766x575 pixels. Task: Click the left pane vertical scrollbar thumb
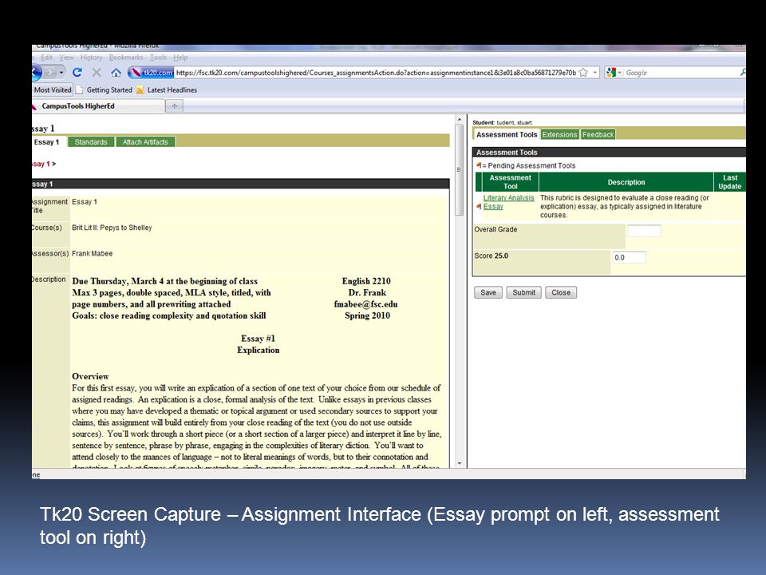pos(460,169)
